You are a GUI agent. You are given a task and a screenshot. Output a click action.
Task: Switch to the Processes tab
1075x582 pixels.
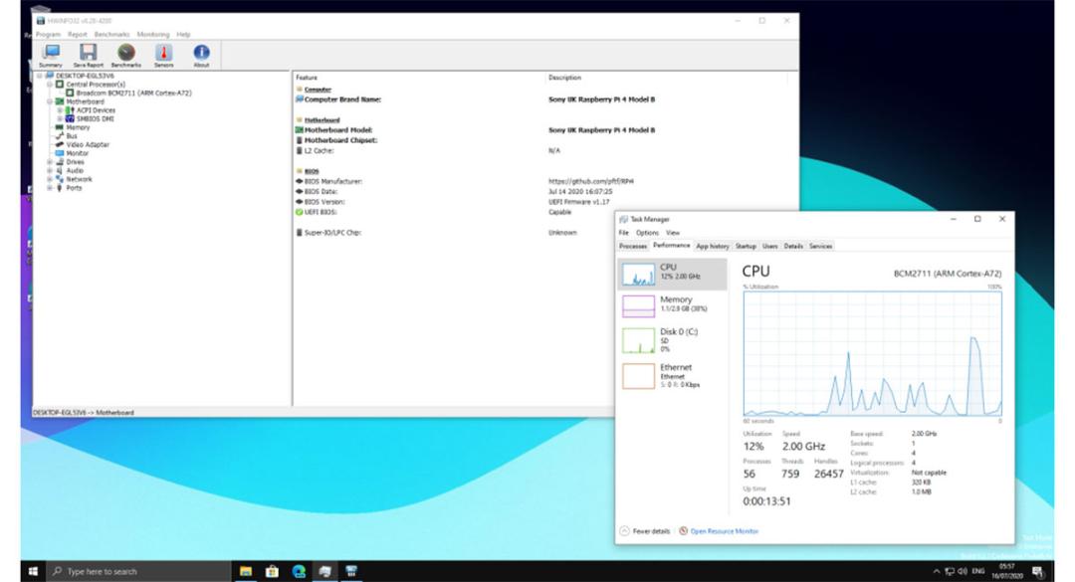[x=633, y=246]
